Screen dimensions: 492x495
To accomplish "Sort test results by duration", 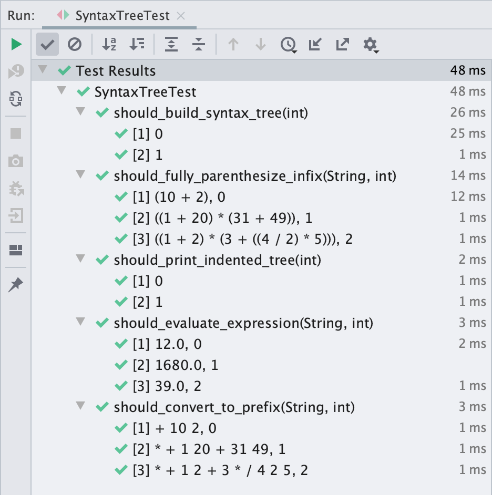I will (137, 45).
